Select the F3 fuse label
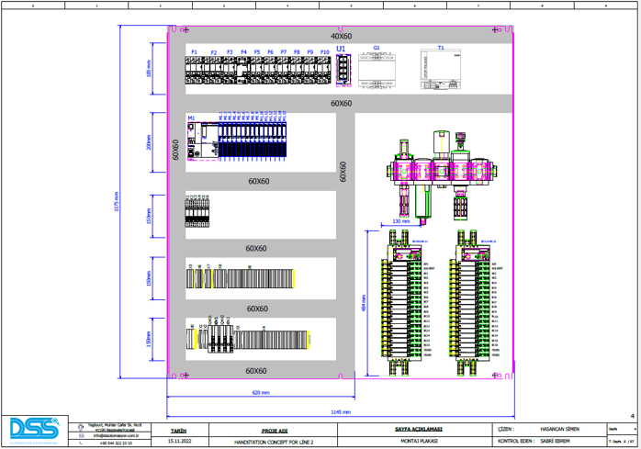Screen dimensions: 641x449 click(x=230, y=52)
